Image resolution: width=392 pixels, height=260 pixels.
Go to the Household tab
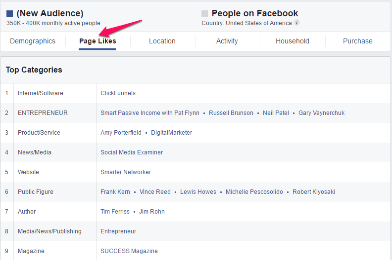[293, 41]
